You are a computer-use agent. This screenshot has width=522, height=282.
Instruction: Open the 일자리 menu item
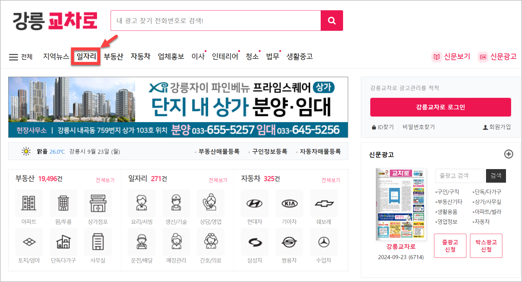86,56
